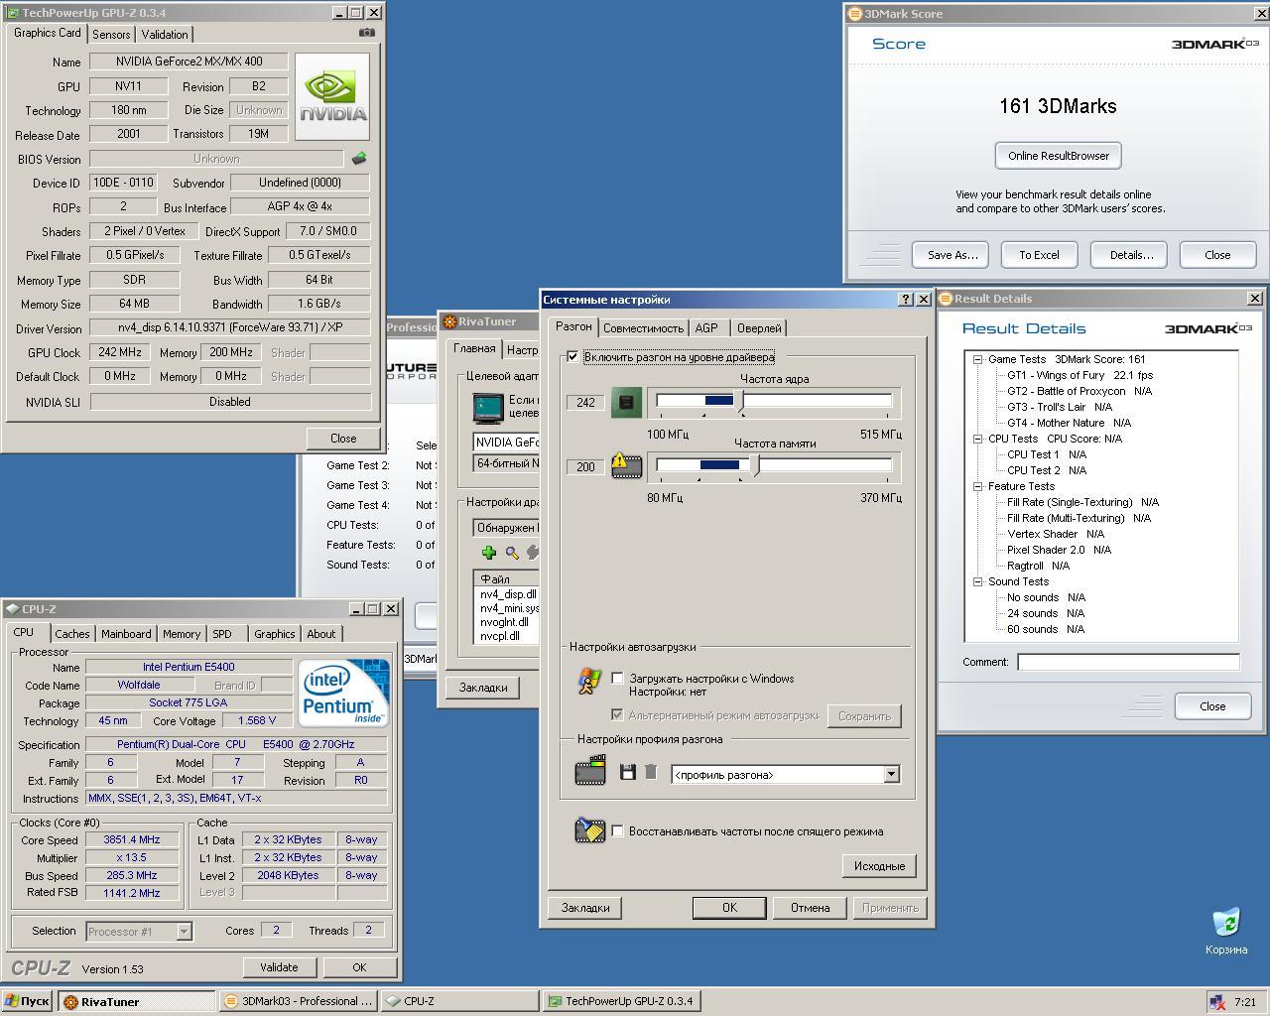The width and height of the screenshot is (1270, 1016).
Task: Select GT1 - Wings of Fury result row
Action: tap(1079, 375)
